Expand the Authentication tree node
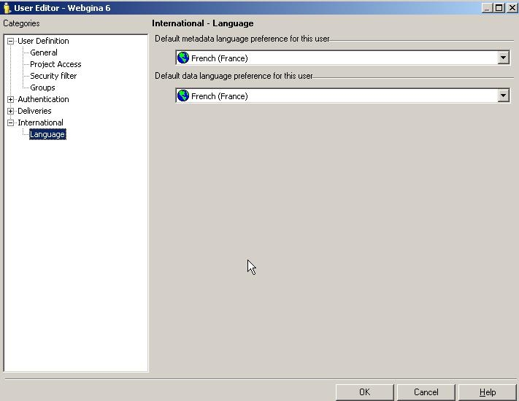 [x=11, y=99]
